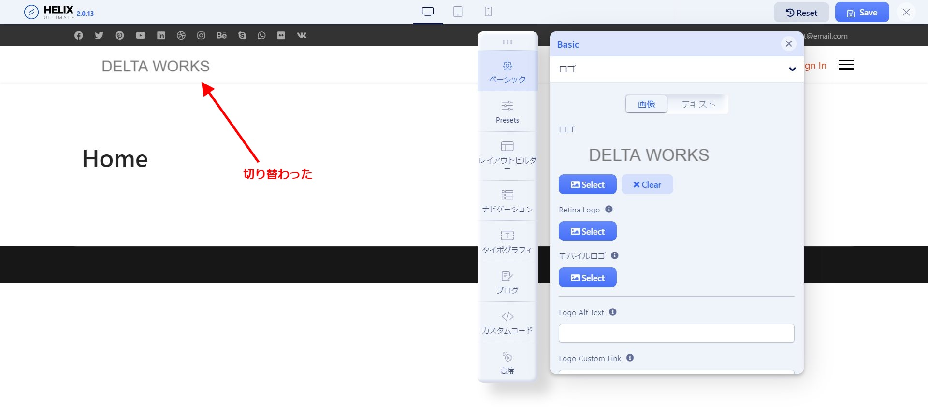Click the Behance social icon
The height and width of the screenshot is (407, 928).
point(221,35)
